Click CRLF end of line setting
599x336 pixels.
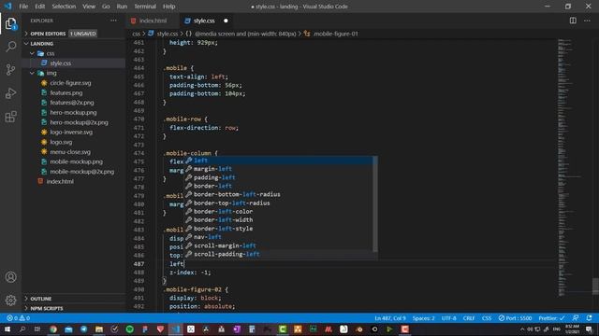click(x=469, y=318)
